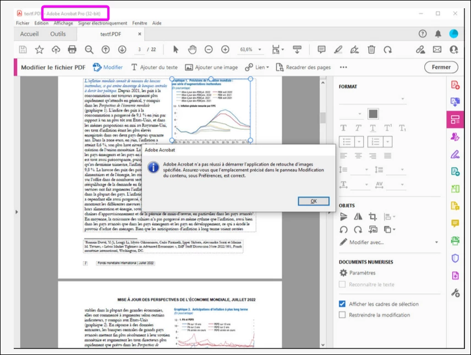Click the Fermer button
The height and width of the screenshot is (355, 471).
[441, 67]
